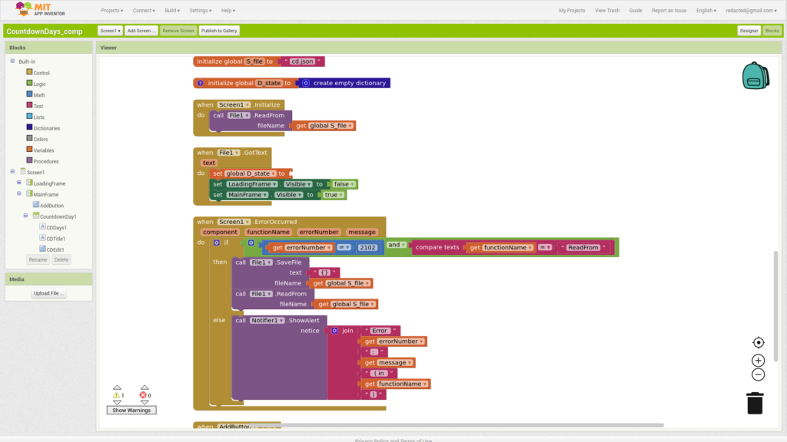Toggle the Show Warnings button

[131, 411]
